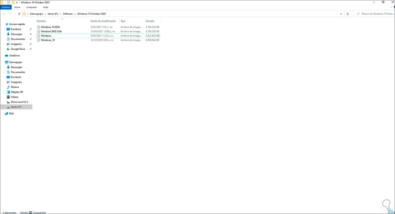Open Escritorio under Acceso rápido

[x=16, y=29]
